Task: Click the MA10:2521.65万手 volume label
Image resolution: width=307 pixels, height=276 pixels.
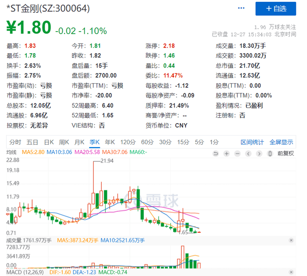Action: click(123, 240)
